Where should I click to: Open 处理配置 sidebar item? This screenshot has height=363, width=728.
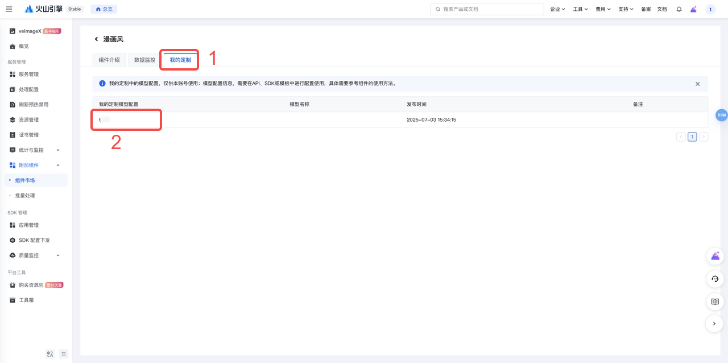click(x=28, y=89)
